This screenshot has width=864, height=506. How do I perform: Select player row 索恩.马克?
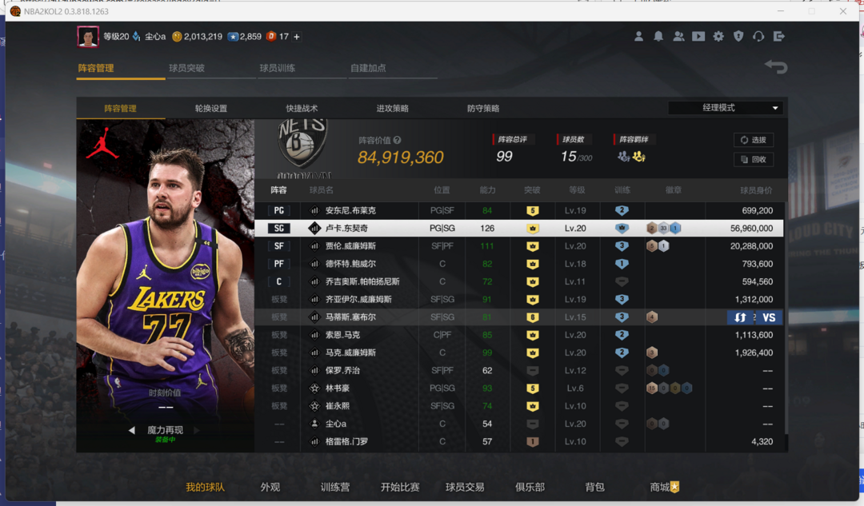518,335
